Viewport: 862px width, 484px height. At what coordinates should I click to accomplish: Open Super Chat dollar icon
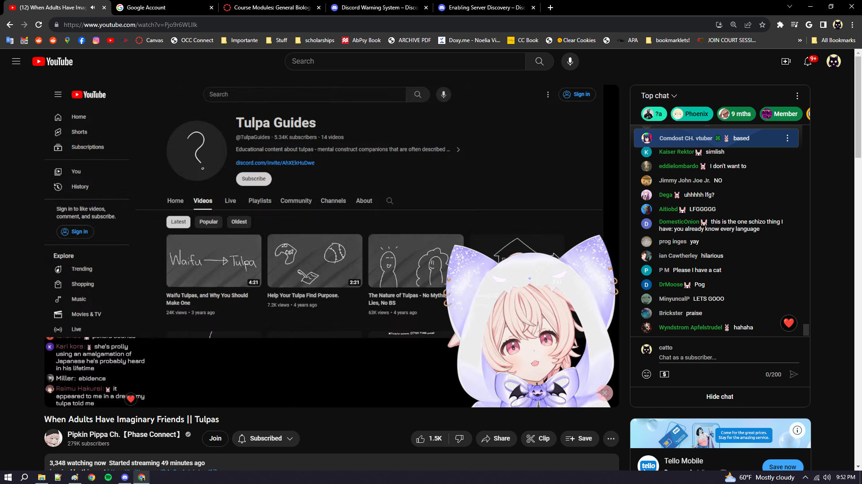point(664,374)
